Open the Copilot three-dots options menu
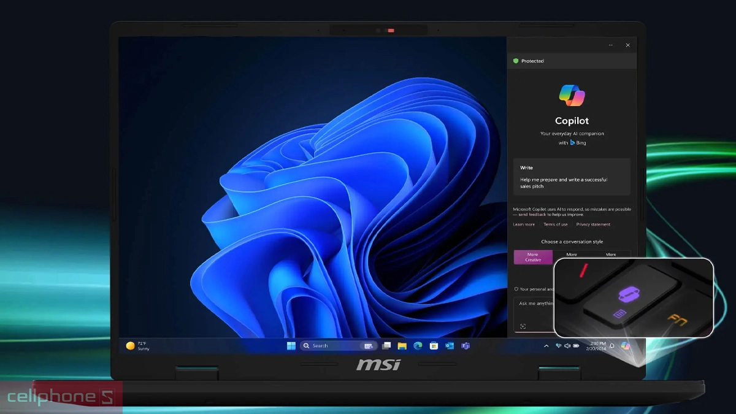This screenshot has height=414, width=736. click(610, 45)
